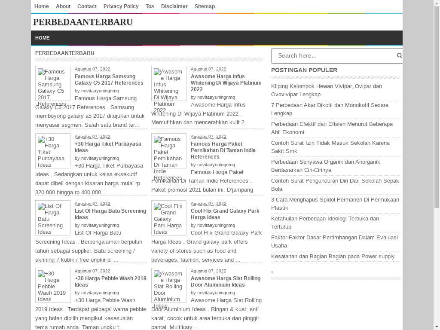The image size is (440, 330).
Task: Click the date on the Samsung Galaxy C5 post
Action: (92, 69)
